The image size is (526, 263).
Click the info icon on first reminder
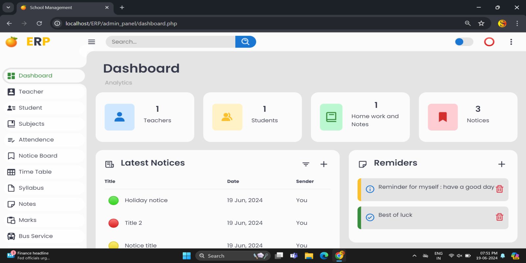pyautogui.click(x=370, y=189)
